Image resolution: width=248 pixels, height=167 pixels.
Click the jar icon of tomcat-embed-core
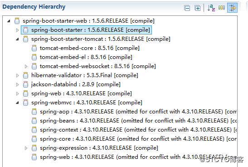point(34,48)
